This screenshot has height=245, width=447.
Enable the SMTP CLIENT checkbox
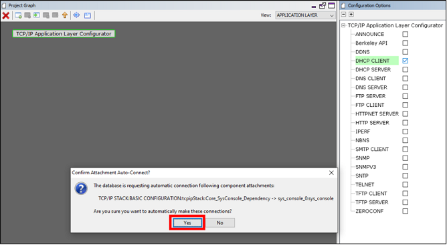point(405,149)
